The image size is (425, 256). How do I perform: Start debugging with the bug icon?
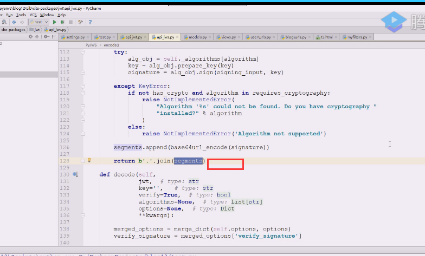point(63,22)
